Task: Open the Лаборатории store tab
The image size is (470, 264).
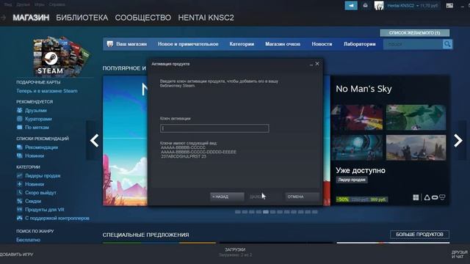Action: coord(359,44)
